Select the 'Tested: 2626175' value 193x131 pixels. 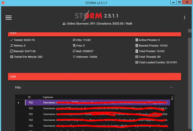click(24, 40)
